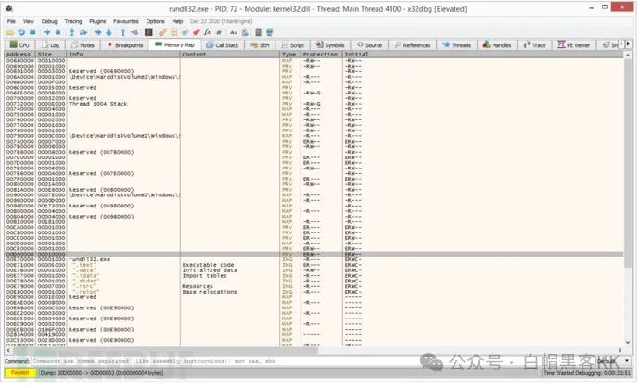Image resolution: width=640 pixels, height=388 pixels.
Task: Sort by the Content column header
Action: 230,55
